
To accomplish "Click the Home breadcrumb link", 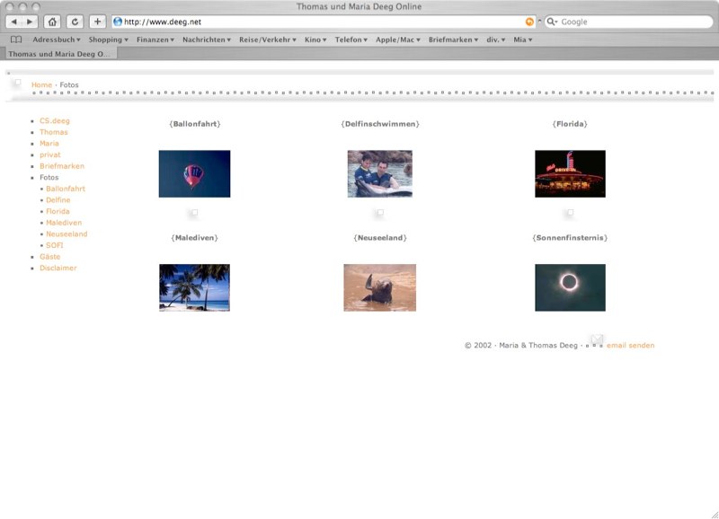I will point(41,85).
